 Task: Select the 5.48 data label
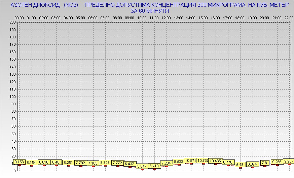point(240,165)
